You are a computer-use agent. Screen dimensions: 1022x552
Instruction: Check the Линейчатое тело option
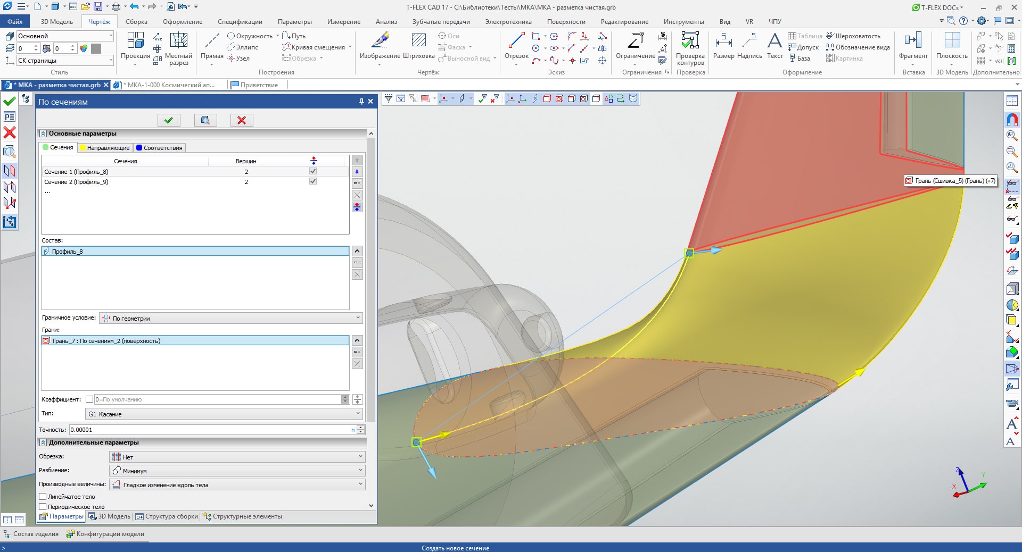click(x=43, y=497)
